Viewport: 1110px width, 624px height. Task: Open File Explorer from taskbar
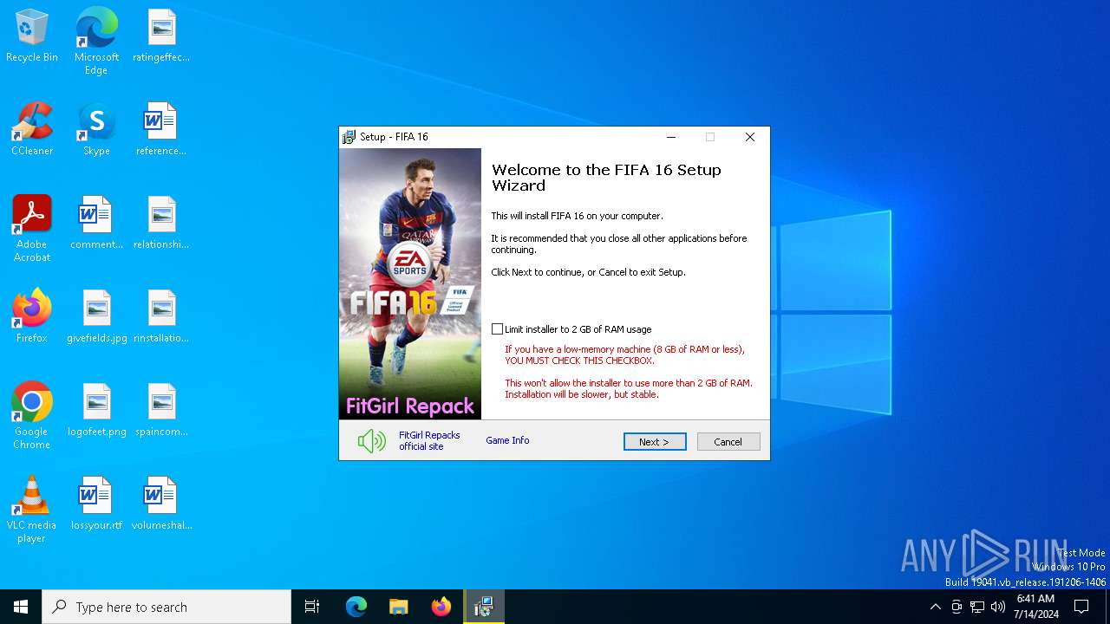(399, 607)
